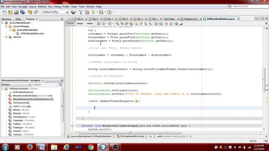Image resolution: width=269 pixels, height=151 pixels.
Task: Collapse the BtnexitActionPerformed code fold marker
Action: [x=73, y=126]
